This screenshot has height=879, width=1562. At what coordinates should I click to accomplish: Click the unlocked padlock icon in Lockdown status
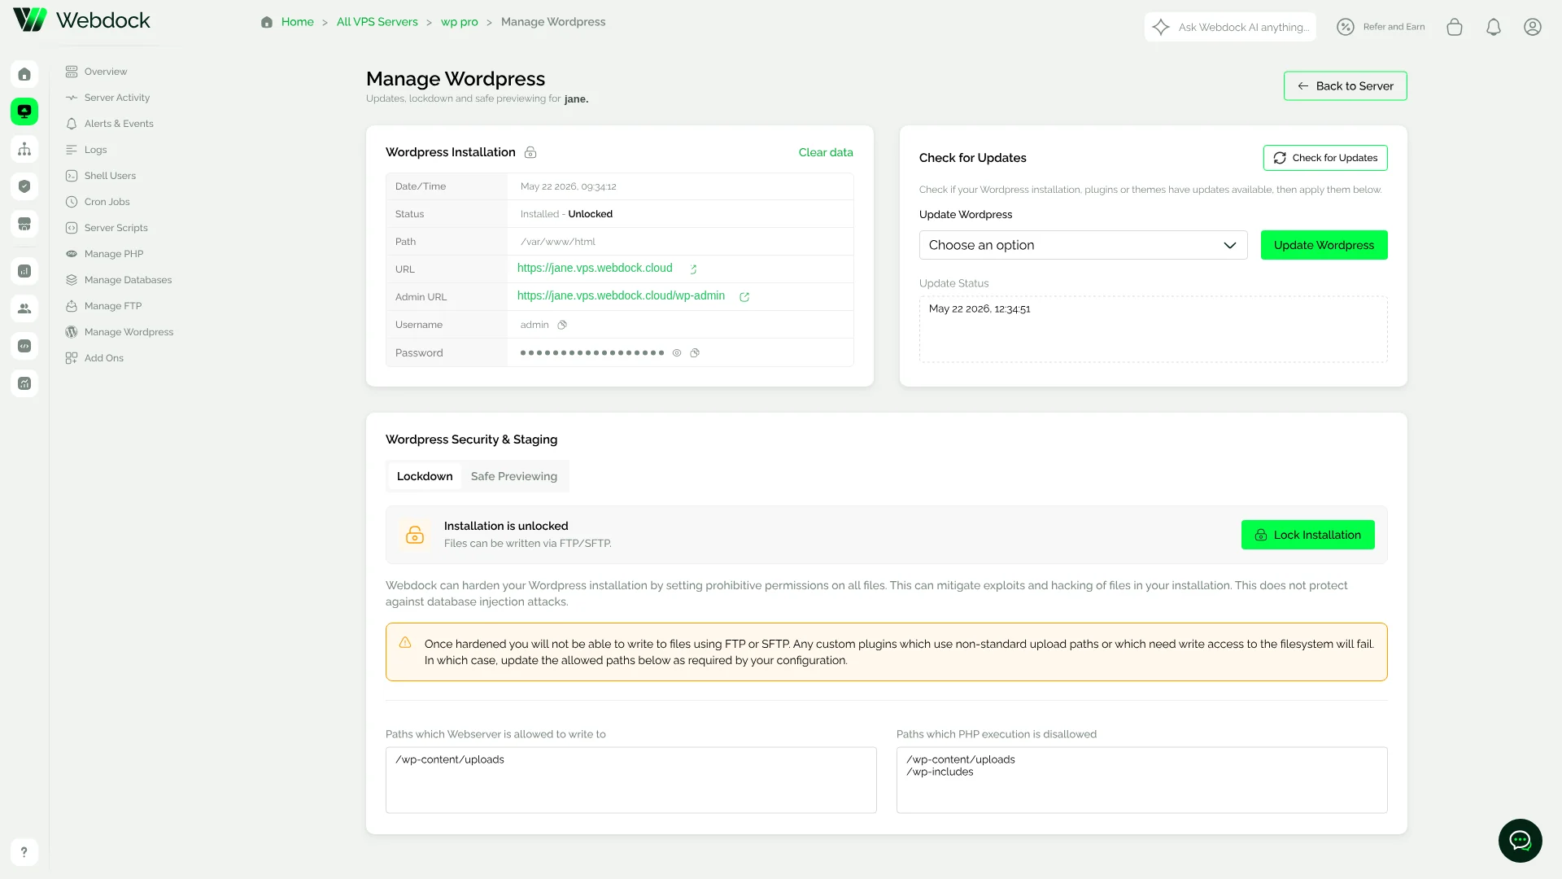(x=415, y=535)
